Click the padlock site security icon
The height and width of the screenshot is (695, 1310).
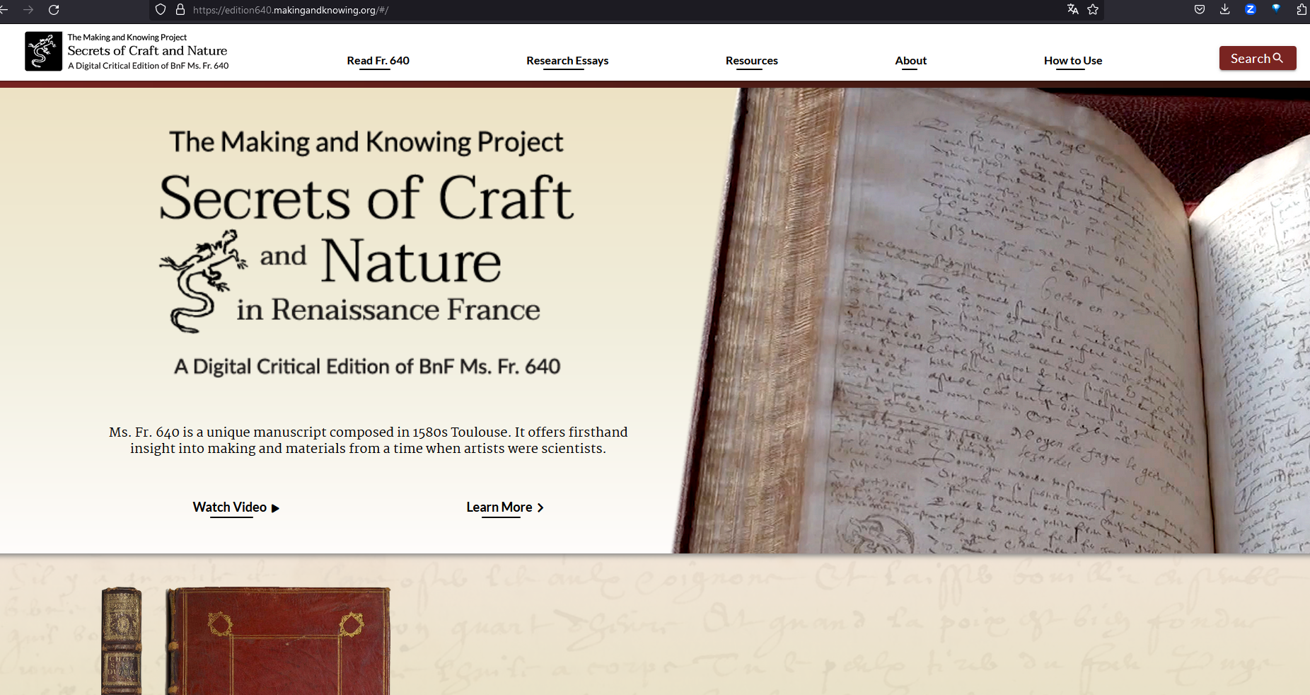coord(180,9)
